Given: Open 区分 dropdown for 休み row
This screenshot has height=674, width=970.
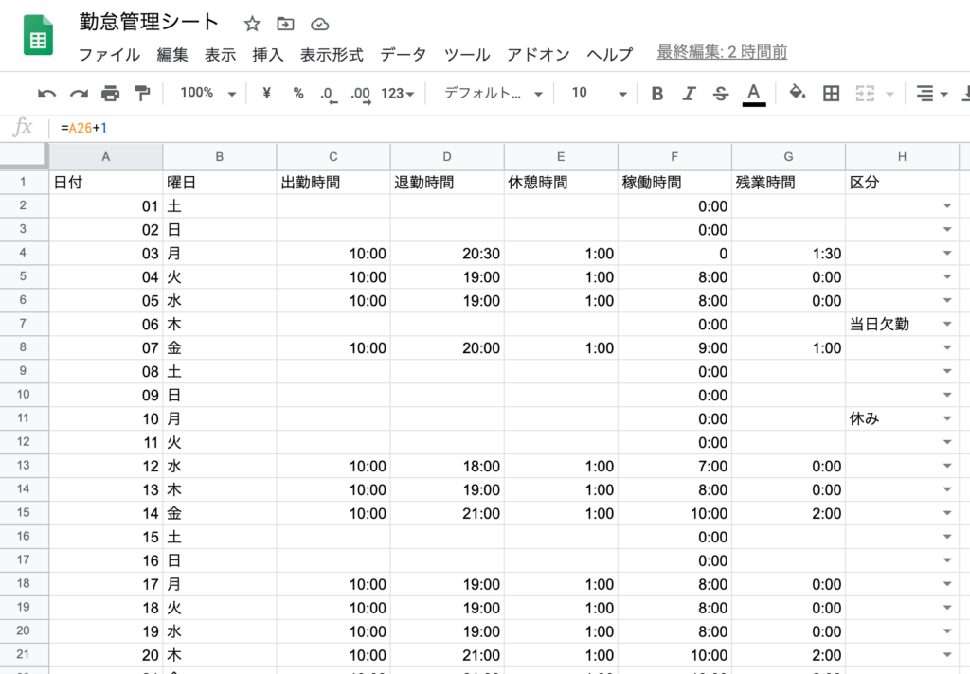Looking at the screenshot, I should tap(947, 418).
